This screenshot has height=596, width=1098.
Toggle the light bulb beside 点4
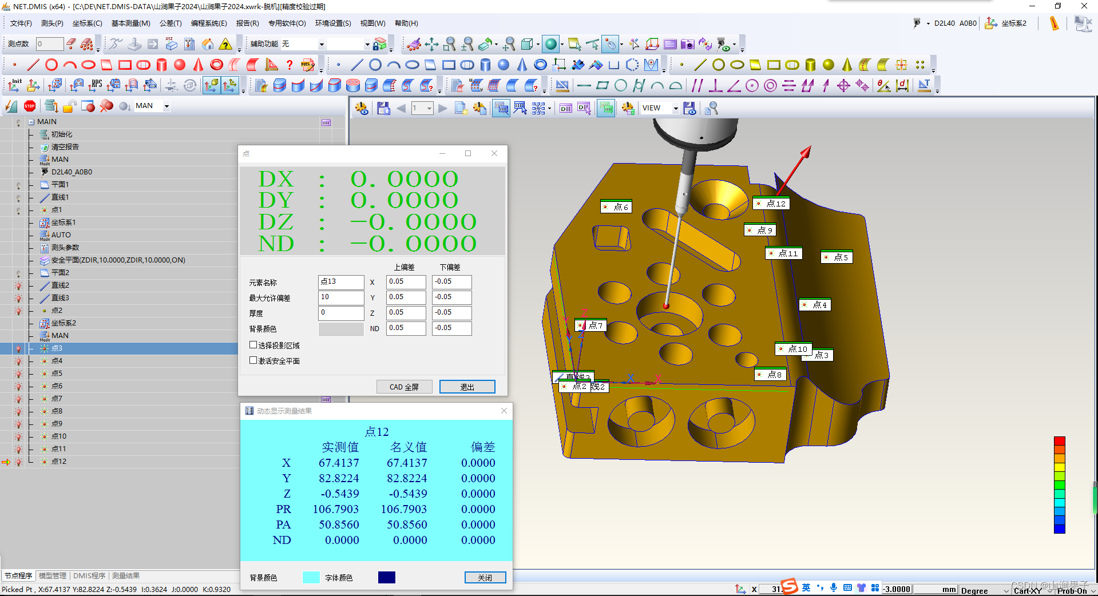18,361
